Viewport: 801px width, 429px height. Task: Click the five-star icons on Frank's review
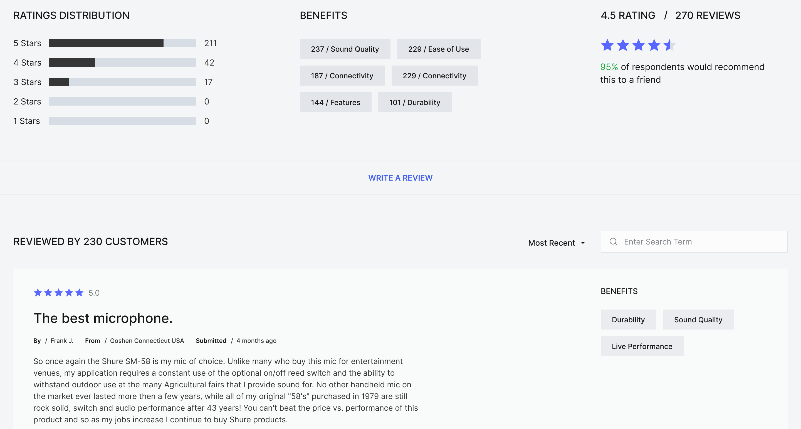point(58,293)
